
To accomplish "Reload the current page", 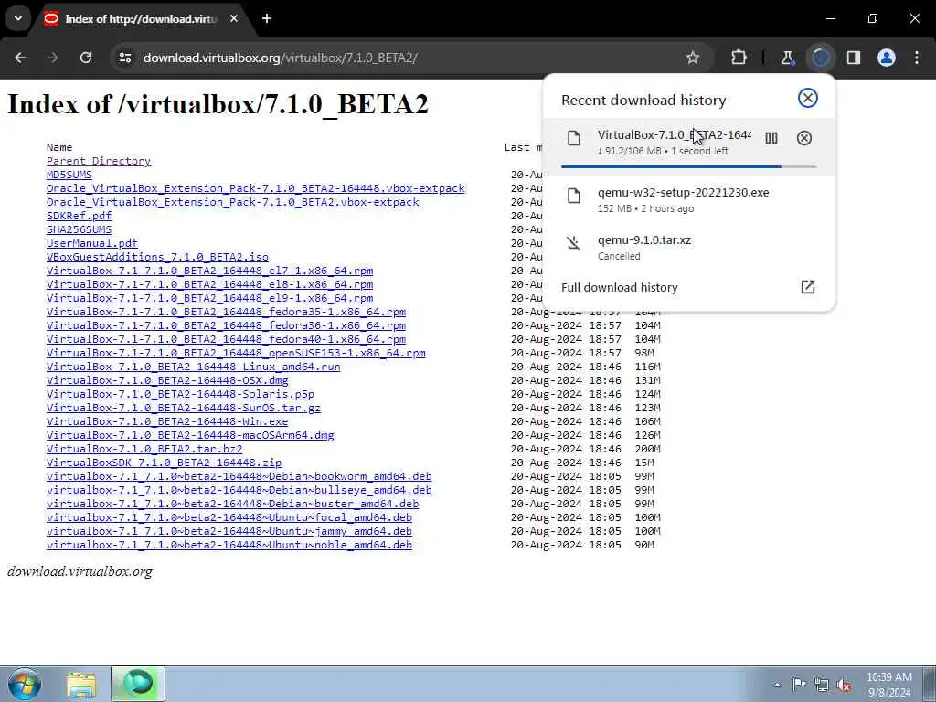I will click(86, 58).
